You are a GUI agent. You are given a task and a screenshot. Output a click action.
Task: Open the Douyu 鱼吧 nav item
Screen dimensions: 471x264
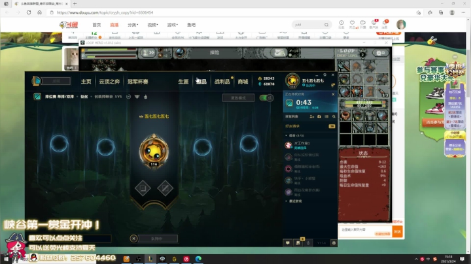coord(191,25)
